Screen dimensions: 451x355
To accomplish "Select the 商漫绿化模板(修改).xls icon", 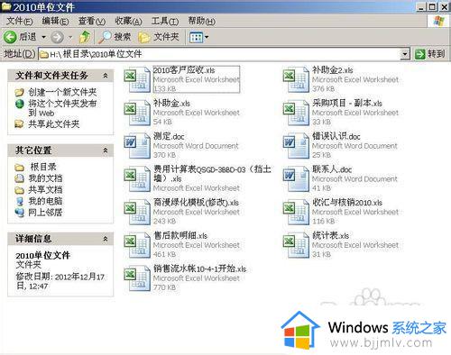I will (137, 212).
